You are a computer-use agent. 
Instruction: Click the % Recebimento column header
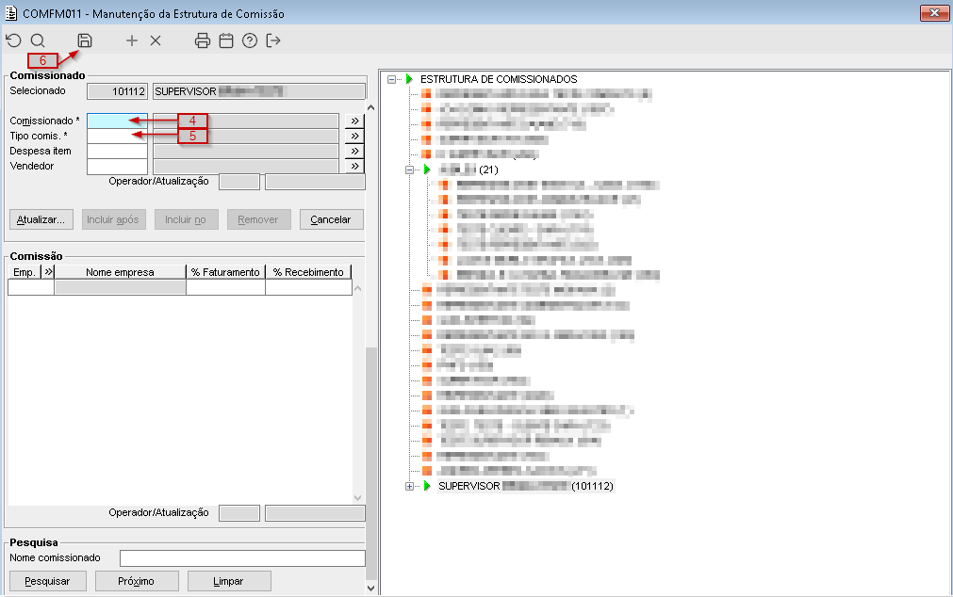[309, 272]
